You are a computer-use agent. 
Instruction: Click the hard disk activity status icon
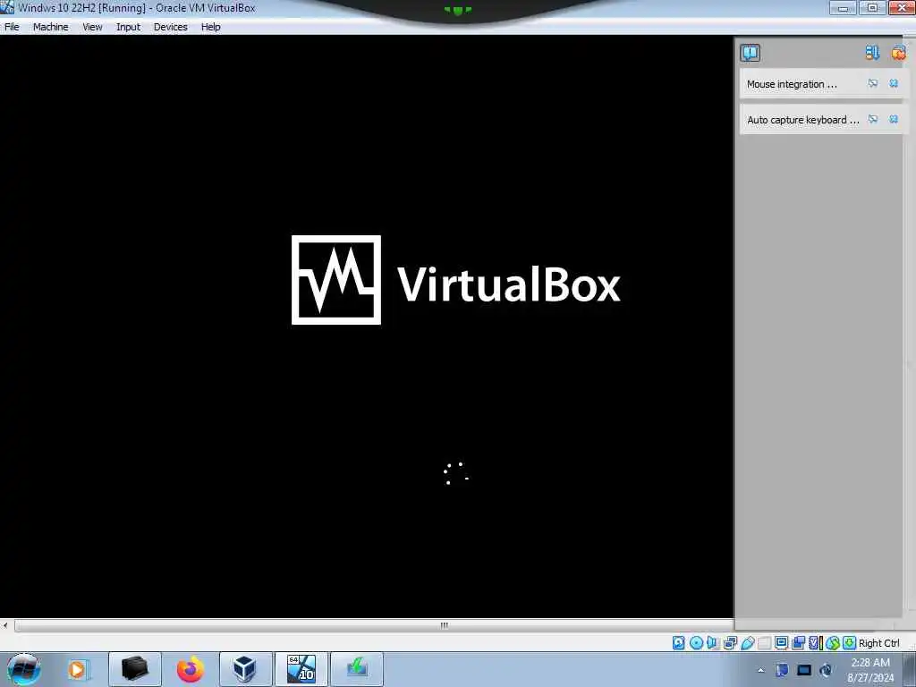(x=678, y=642)
